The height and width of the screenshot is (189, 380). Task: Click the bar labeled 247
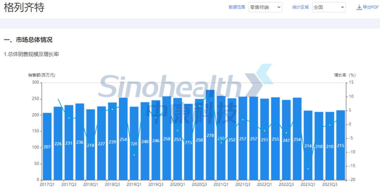click(x=286, y=140)
